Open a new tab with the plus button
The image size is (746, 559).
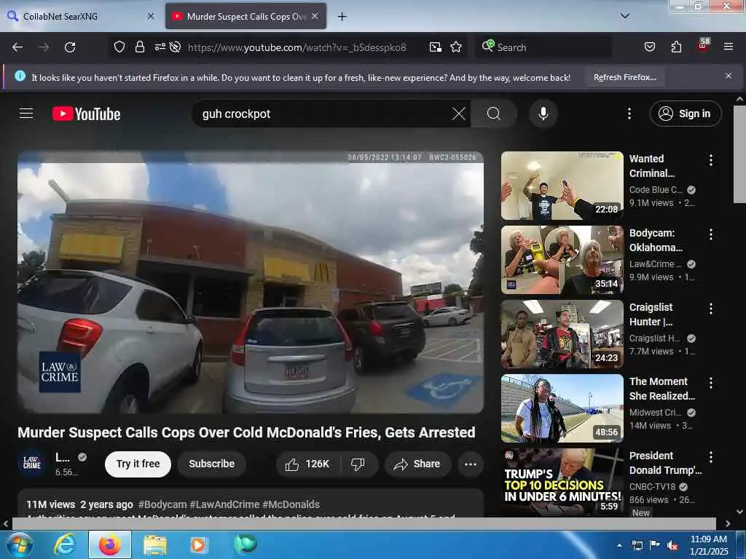coord(342,17)
